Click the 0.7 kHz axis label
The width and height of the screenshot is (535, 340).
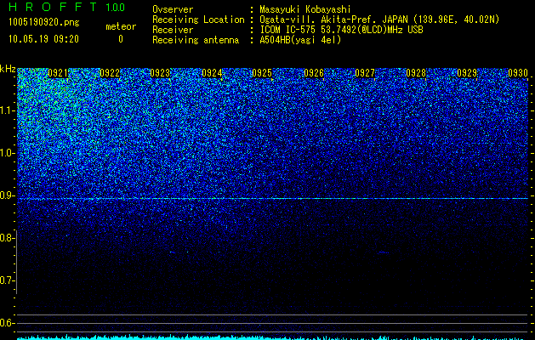7,280
